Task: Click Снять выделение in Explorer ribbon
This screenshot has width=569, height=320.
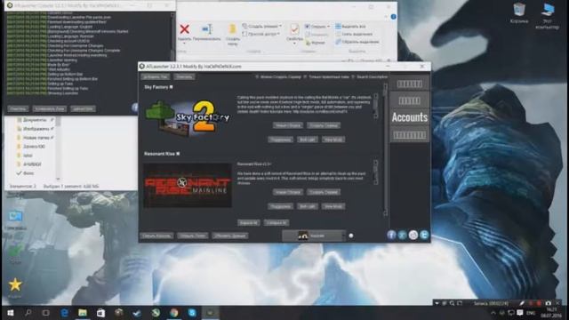Action: tap(354, 34)
